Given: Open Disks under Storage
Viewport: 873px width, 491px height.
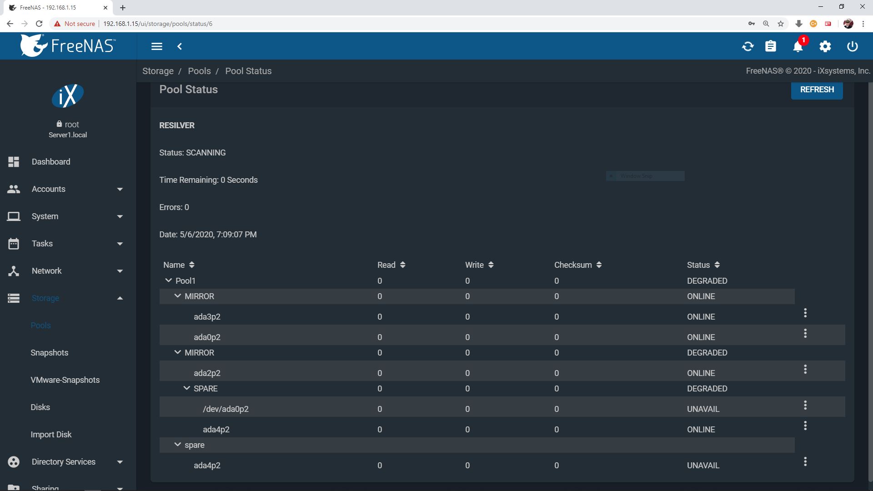Looking at the screenshot, I should pyautogui.click(x=40, y=407).
